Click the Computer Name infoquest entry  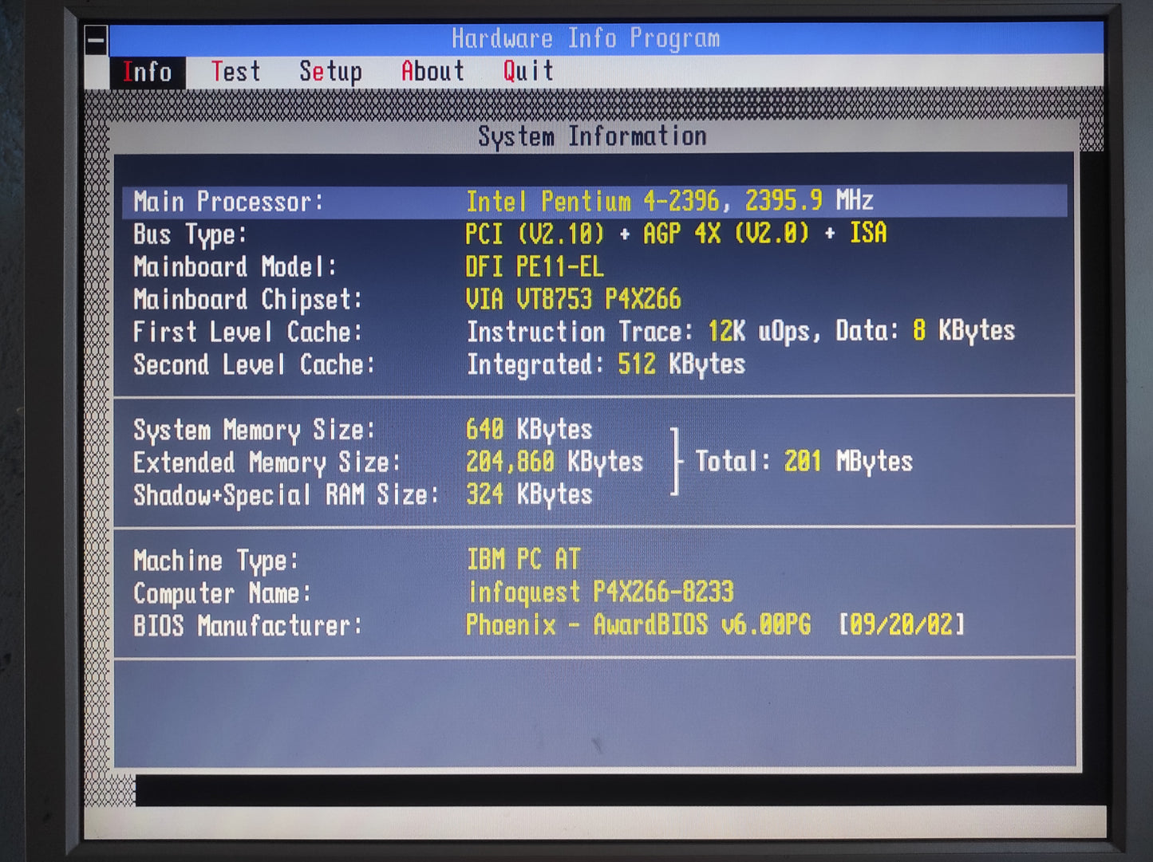click(599, 592)
